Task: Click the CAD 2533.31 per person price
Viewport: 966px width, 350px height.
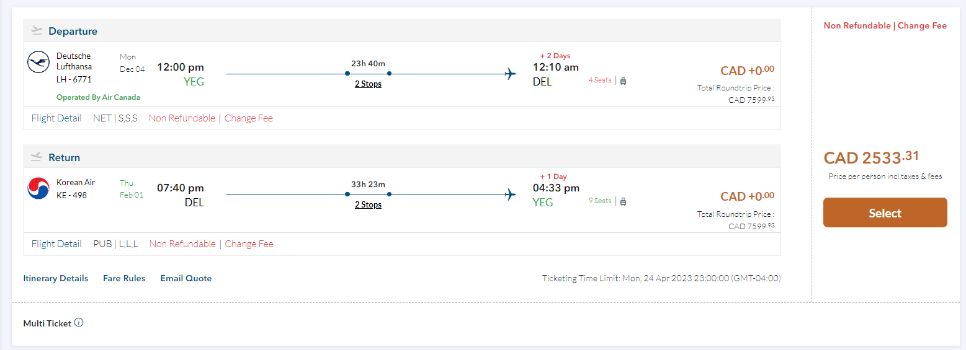Action: tap(870, 157)
